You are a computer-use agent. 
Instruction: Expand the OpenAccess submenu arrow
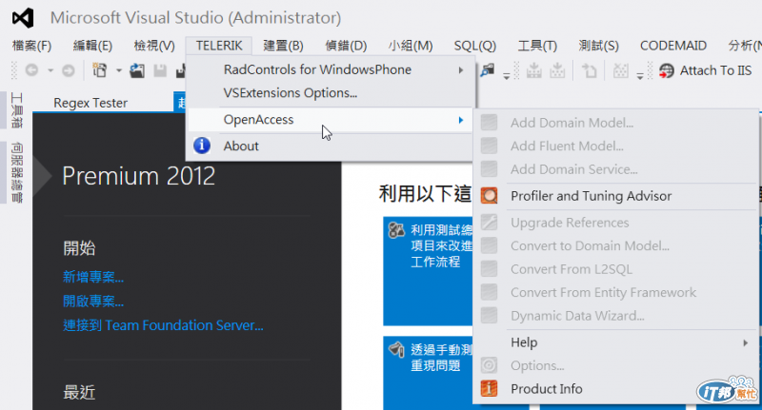(461, 120)
